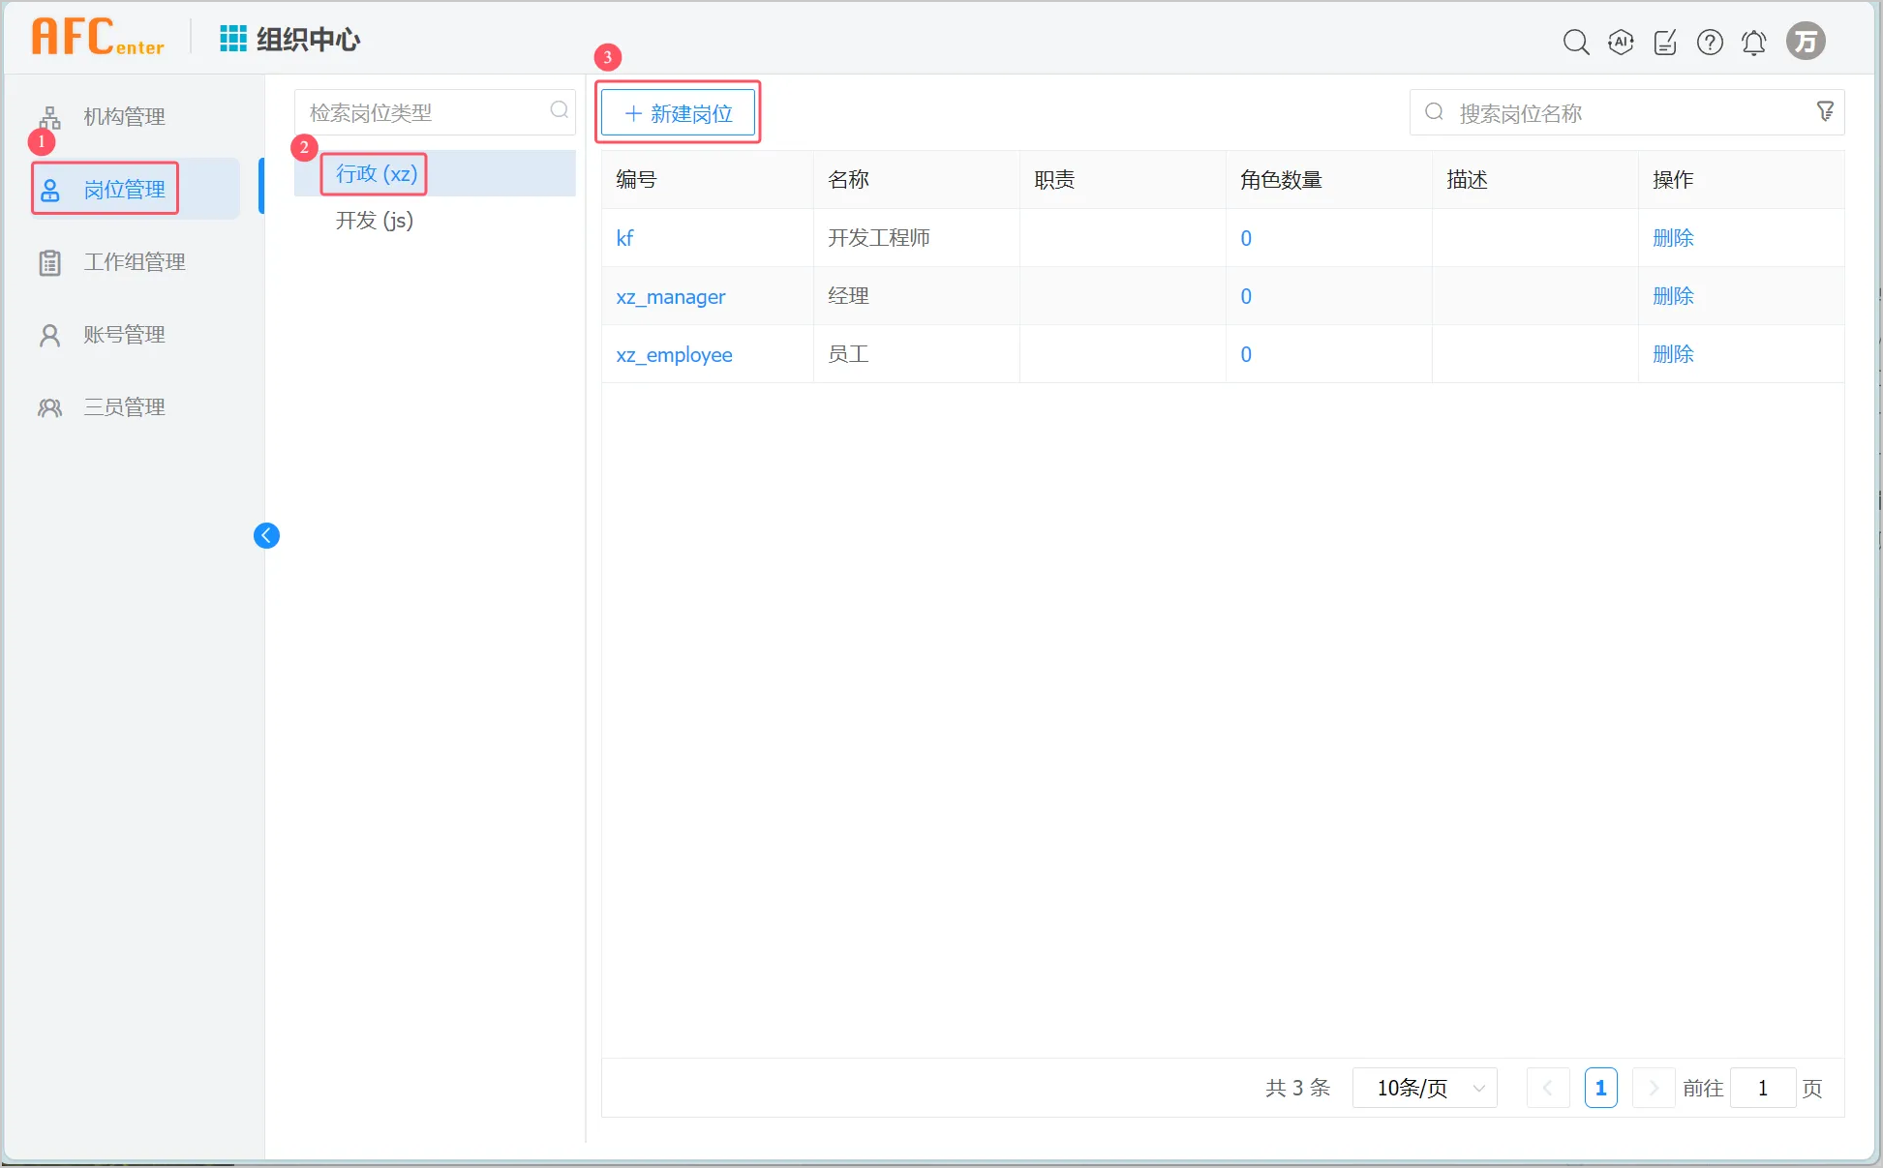Click the edit note icon in header

click(1665, 42)
